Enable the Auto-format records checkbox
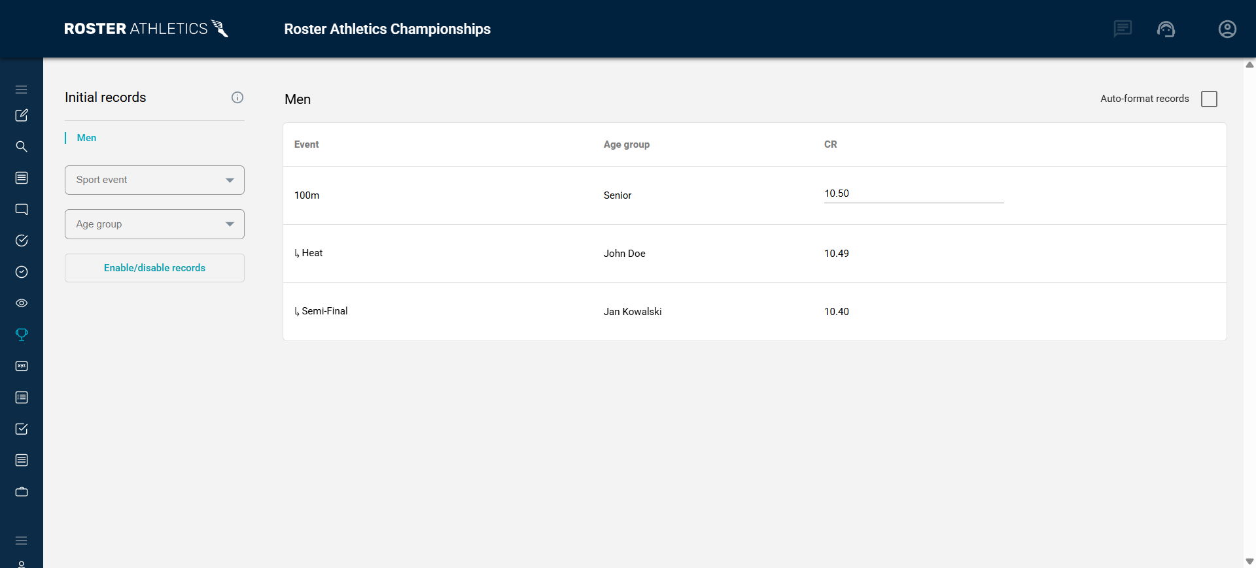1256x568 pixels. [1209, 99]
